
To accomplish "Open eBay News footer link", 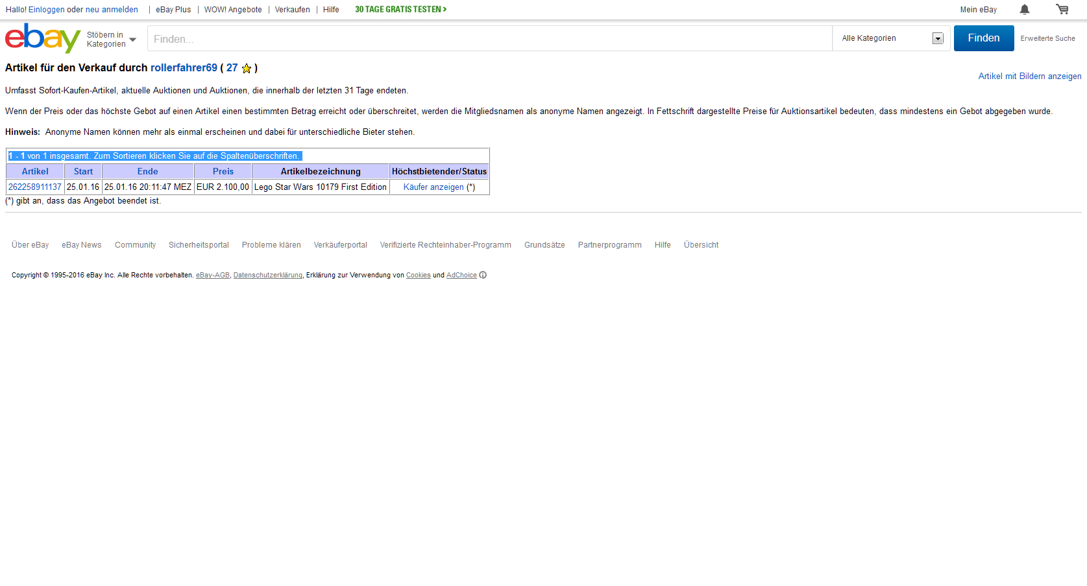I will (82, 245).
